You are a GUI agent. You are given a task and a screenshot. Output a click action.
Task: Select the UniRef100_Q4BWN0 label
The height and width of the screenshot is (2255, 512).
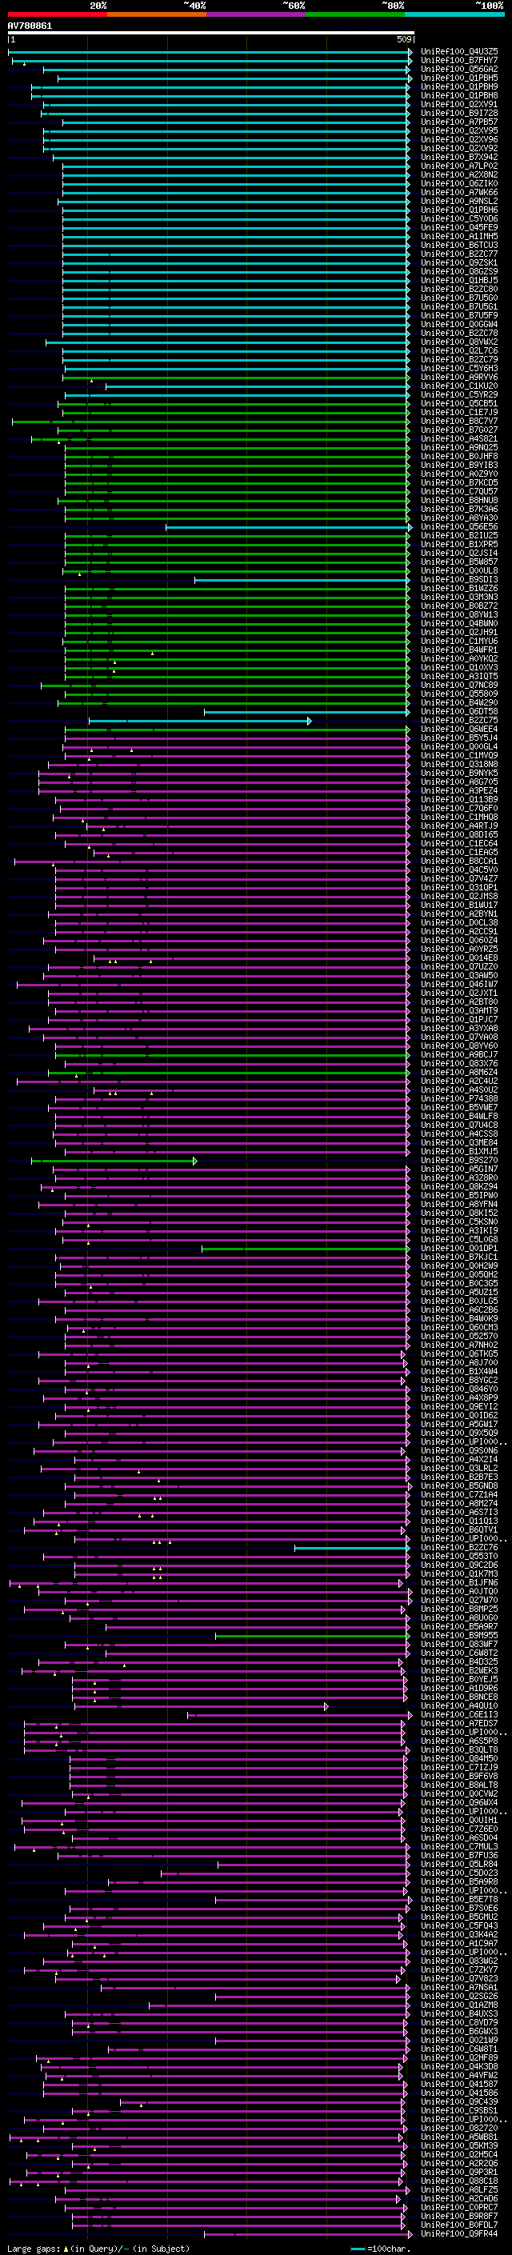pyautogui.click(x=459, y=623)
